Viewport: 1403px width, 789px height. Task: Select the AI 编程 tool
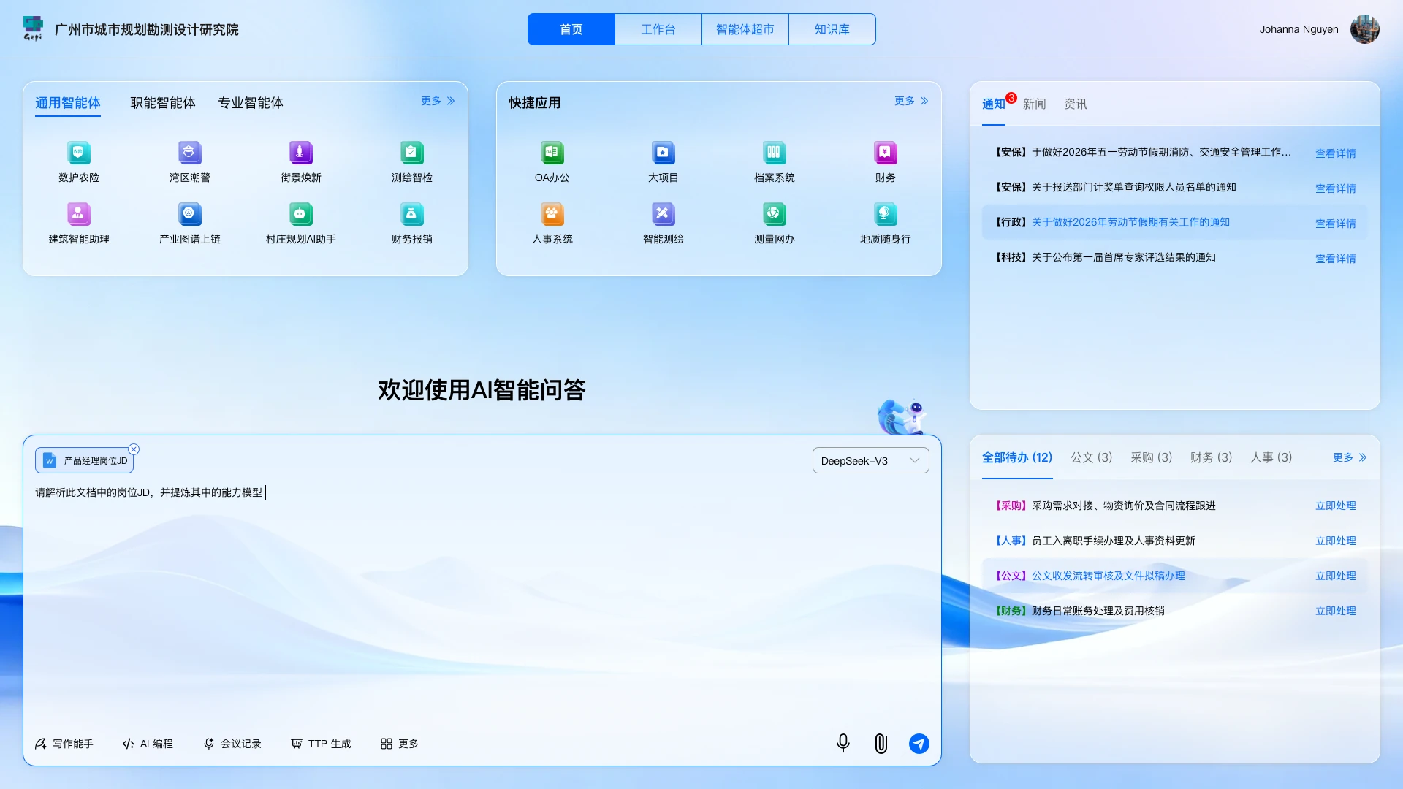click(x=148, y=744)
